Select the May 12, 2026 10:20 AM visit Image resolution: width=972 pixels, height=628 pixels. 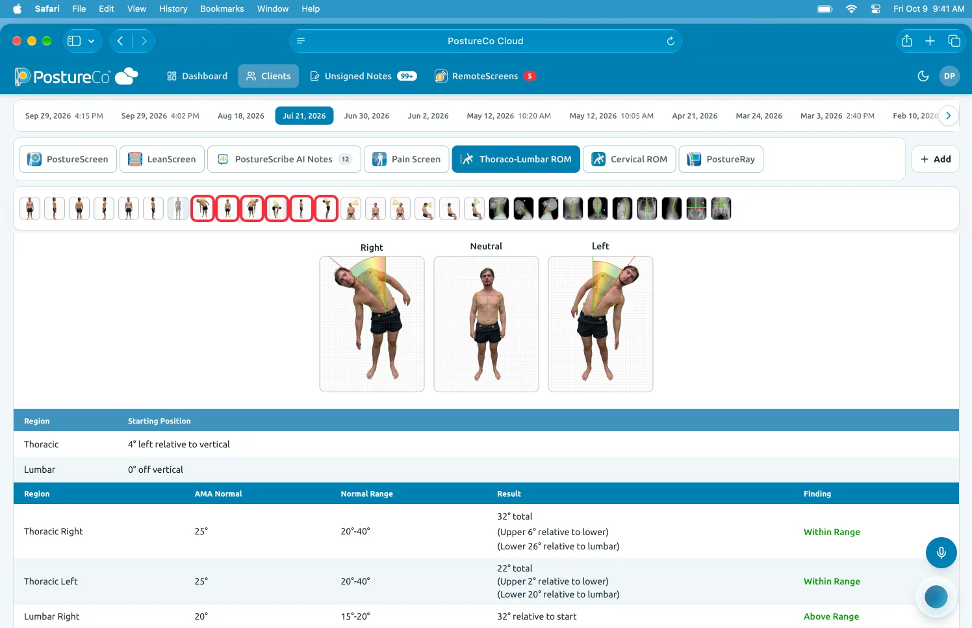508,116
